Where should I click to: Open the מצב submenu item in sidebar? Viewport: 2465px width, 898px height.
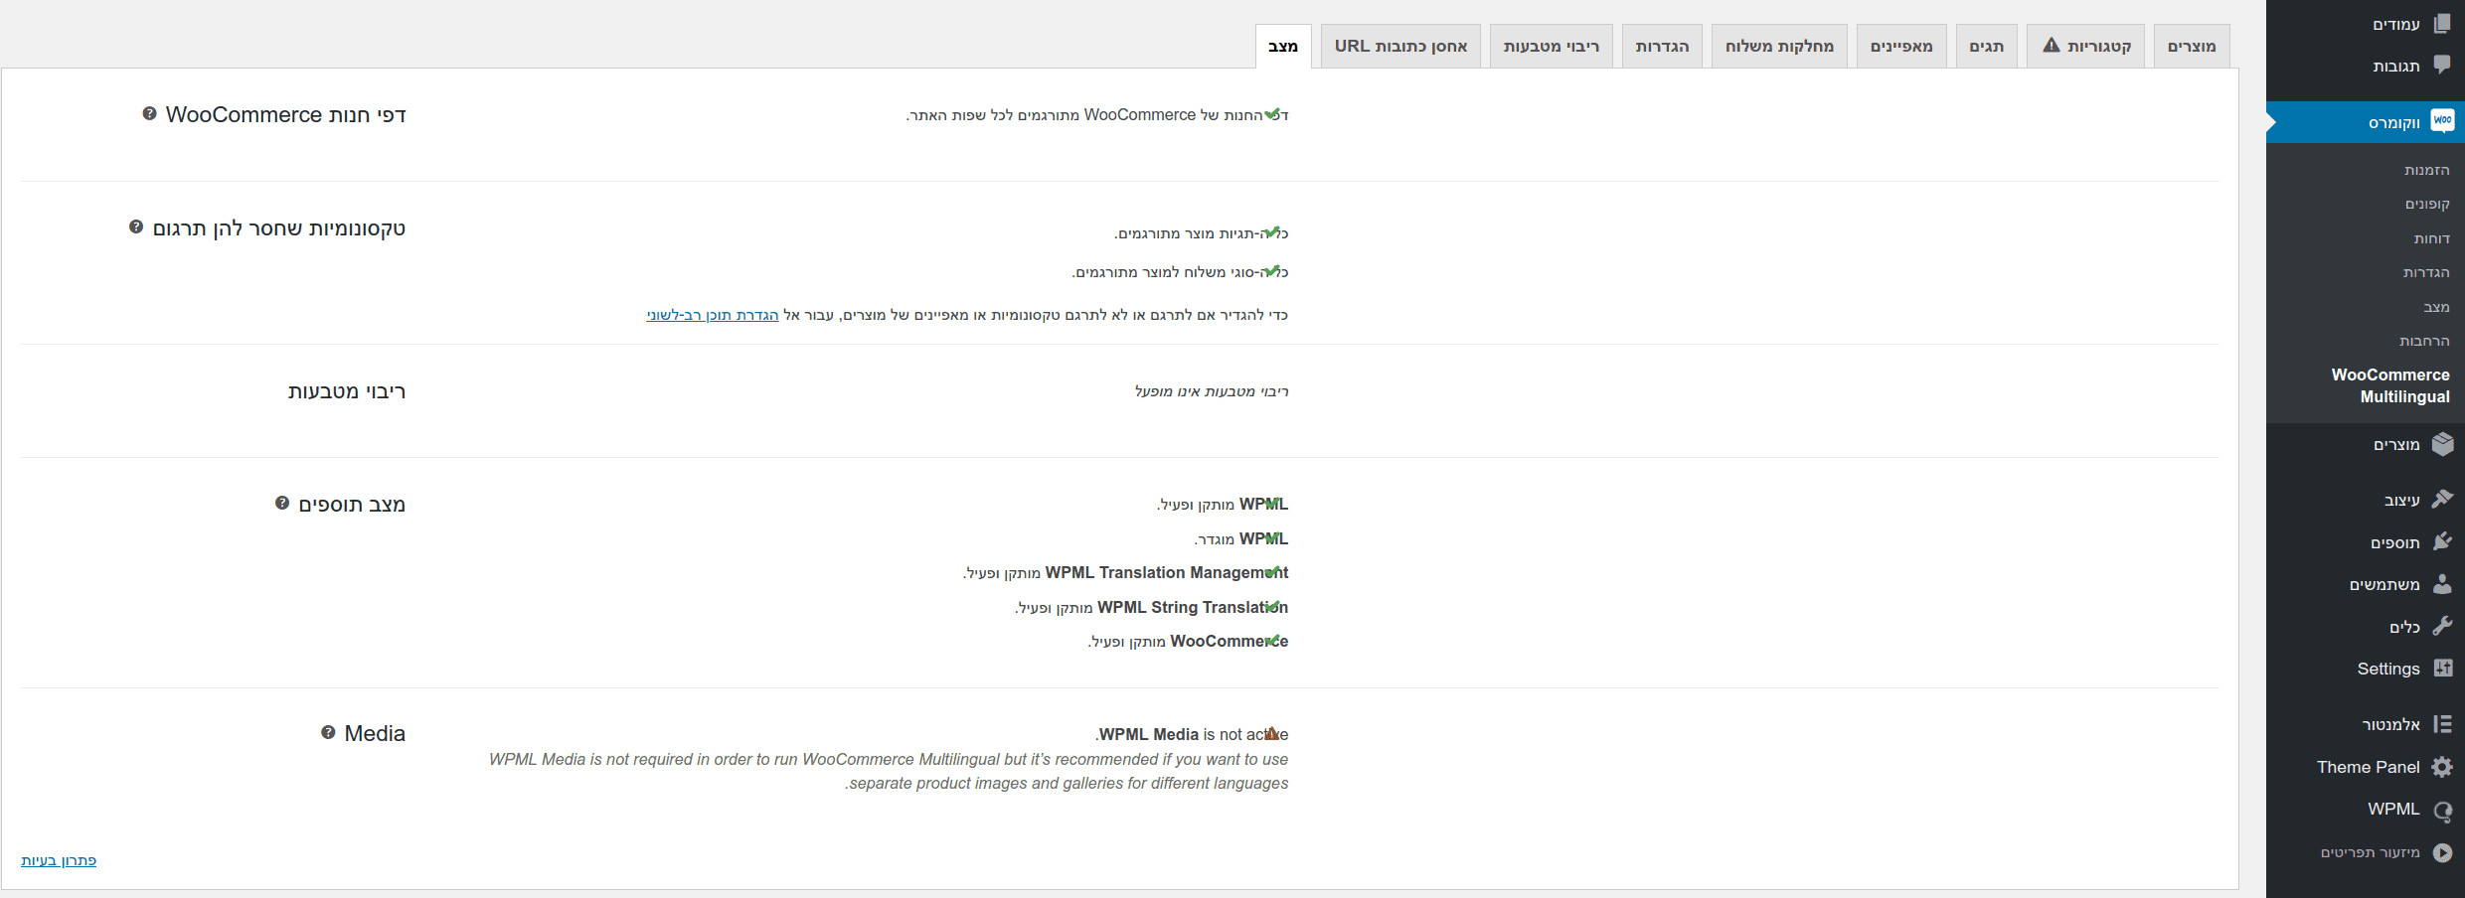click(x=2436, y=307)
